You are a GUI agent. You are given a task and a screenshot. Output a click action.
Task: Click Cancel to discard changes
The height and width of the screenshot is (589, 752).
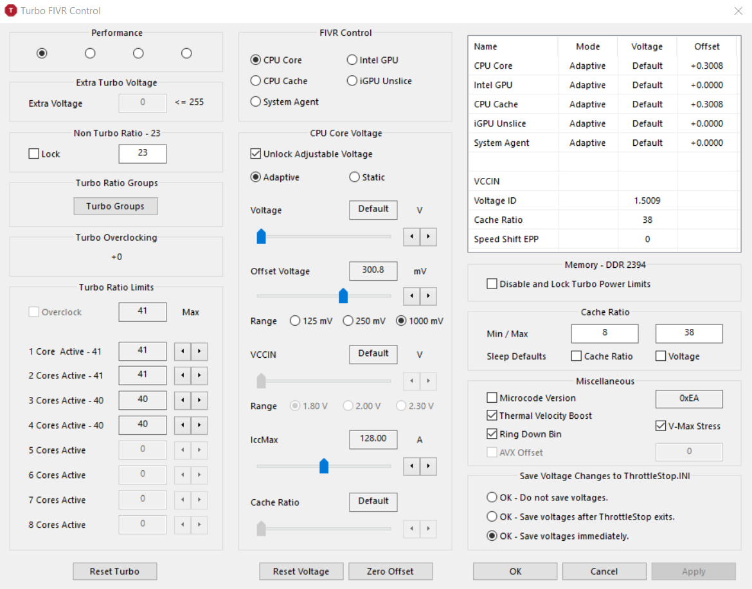coord(604,571)
